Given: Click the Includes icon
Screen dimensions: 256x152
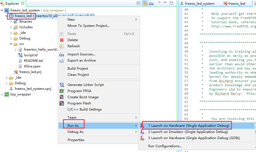Looking at the screenshot, I should [16, 27].
